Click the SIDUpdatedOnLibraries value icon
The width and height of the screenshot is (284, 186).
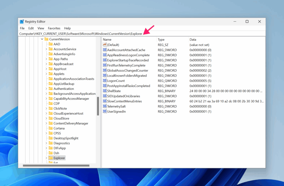105,96
